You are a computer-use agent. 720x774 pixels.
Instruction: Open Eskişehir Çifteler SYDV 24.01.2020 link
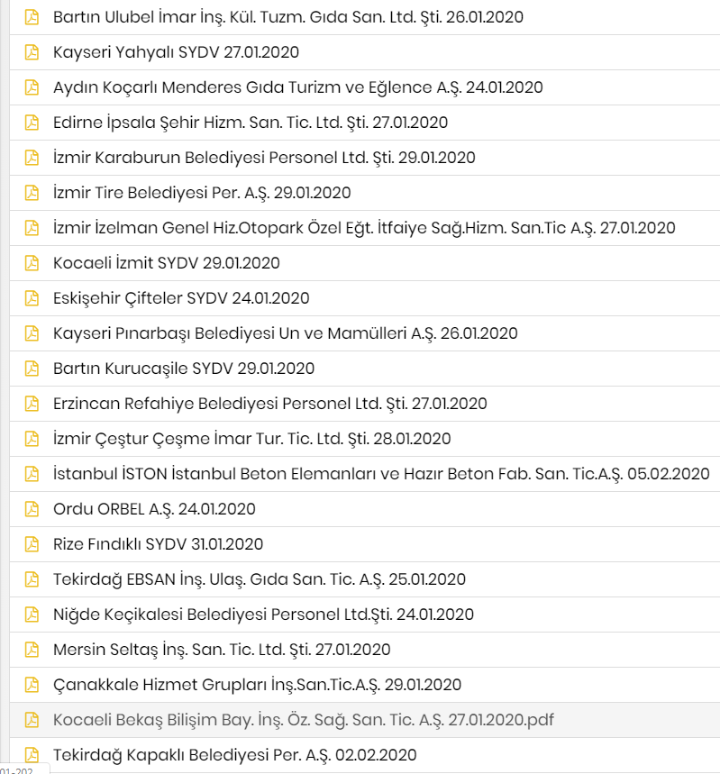pyautogui.click(x=181, y=298)
